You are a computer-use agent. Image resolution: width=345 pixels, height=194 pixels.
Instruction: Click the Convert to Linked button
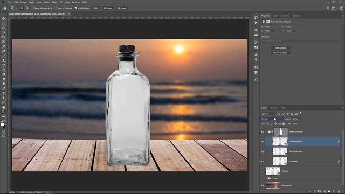(281, 53)
